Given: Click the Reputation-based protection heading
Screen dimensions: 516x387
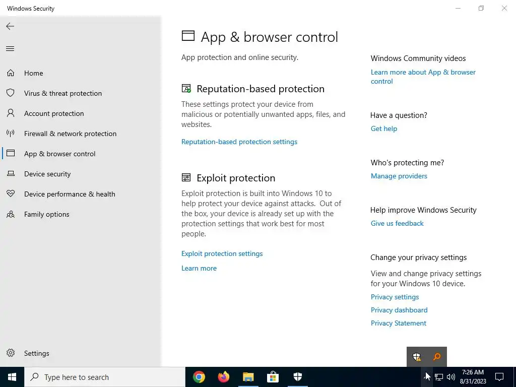Looking at the screenshot, I should [261, 89].
